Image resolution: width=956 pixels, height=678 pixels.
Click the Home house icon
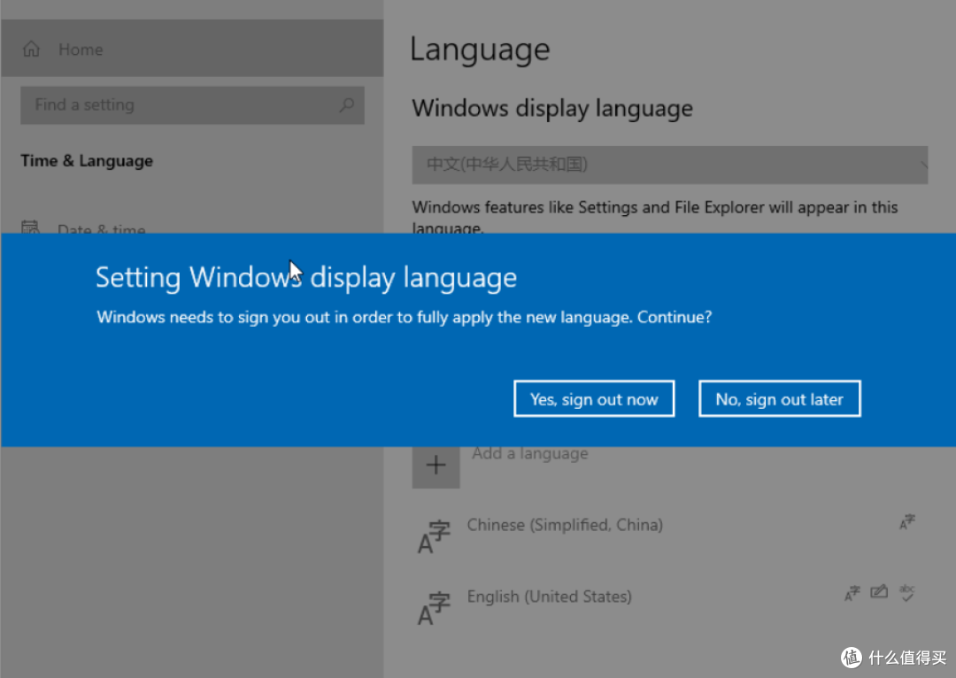point(31,49)
